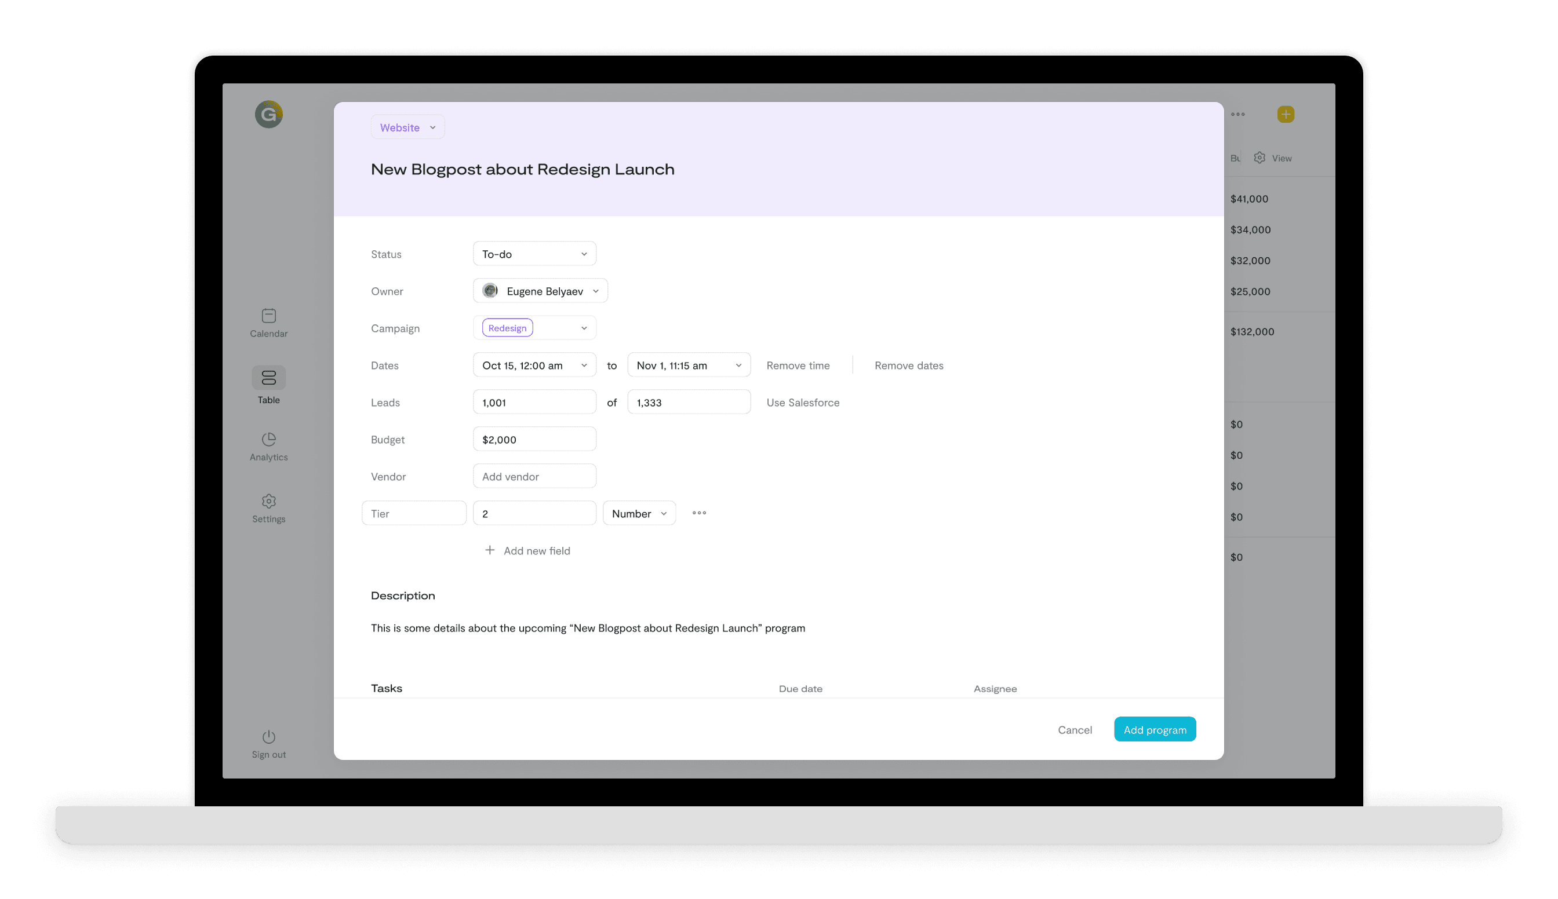Click the Remove time link

pyautogui.click(x=798, y=365)
